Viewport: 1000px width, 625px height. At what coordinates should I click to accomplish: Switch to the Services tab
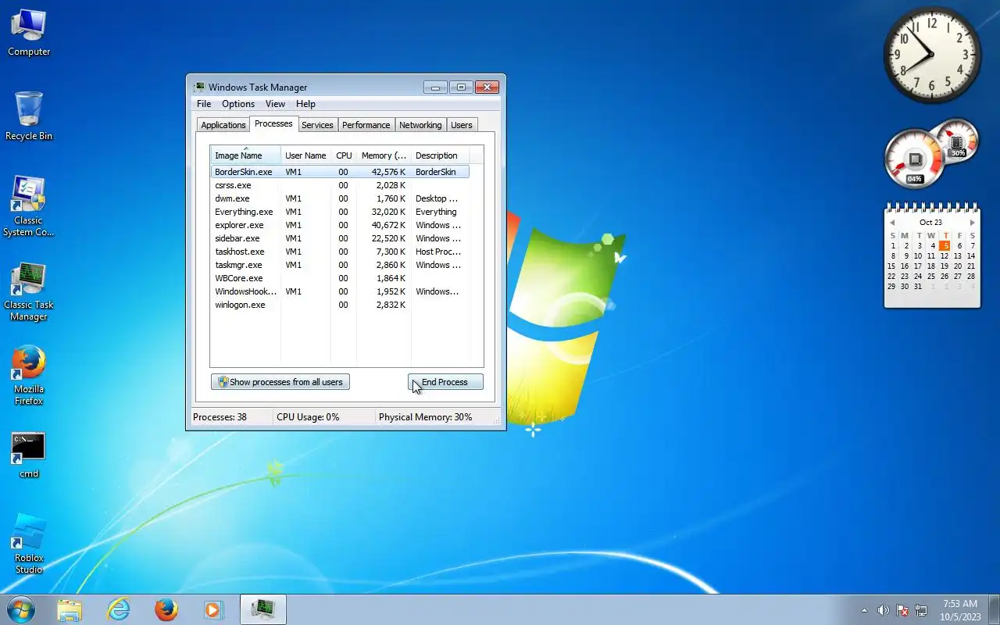(x=317, y=125)
